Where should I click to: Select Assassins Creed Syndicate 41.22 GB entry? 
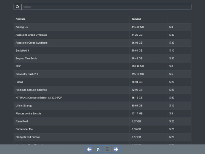(102, 35)
